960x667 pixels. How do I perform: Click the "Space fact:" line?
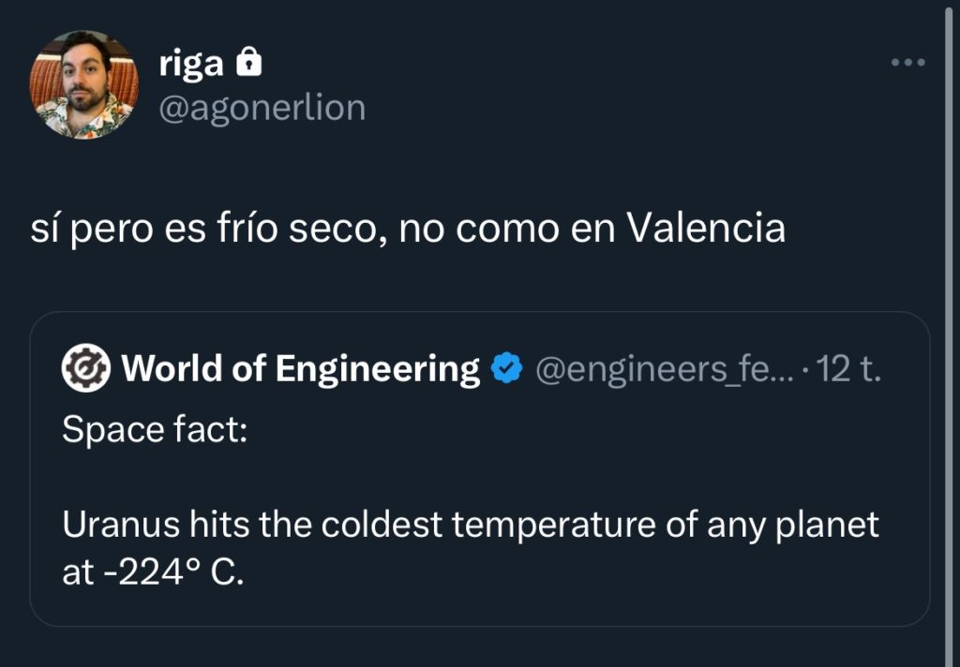point(155,430)
